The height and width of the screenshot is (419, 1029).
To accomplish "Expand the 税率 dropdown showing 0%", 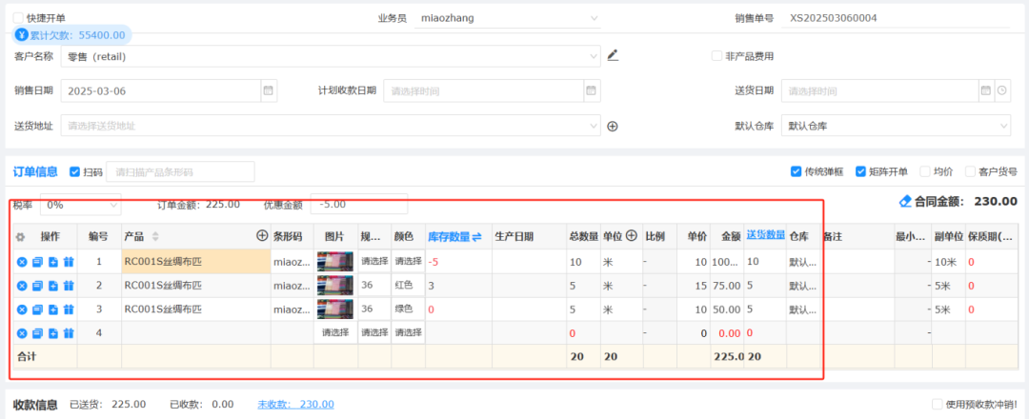I will pos(81,204).
